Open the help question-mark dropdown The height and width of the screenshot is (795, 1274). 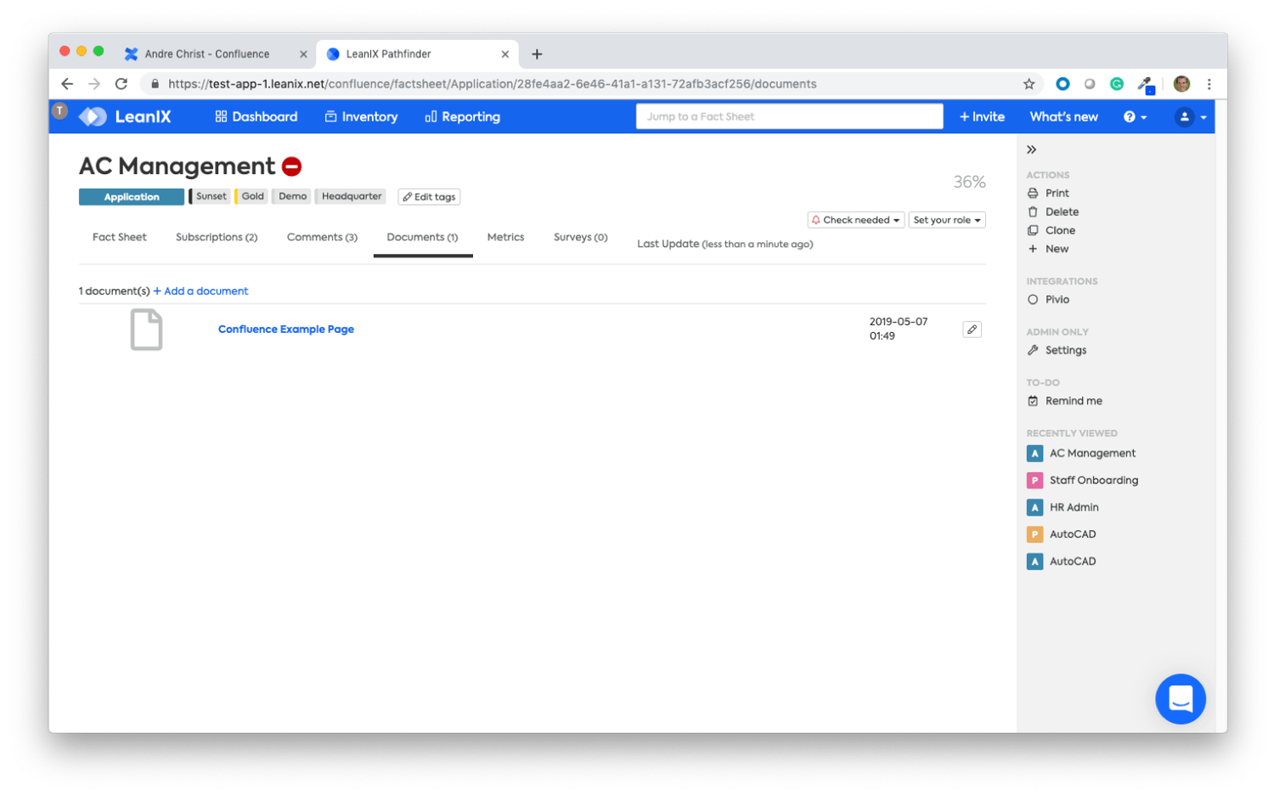(1135, 116)
